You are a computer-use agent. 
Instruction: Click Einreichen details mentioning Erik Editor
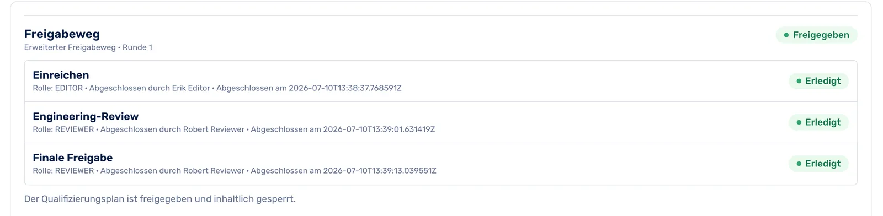[217, 88]
